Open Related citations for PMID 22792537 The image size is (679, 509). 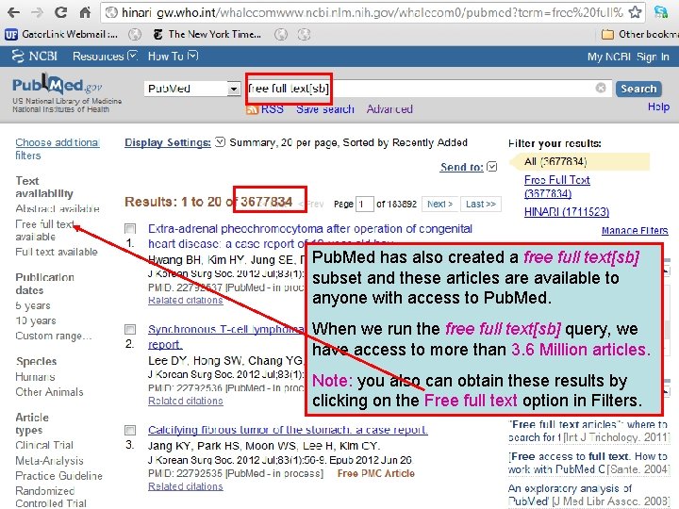coord(186,301)
